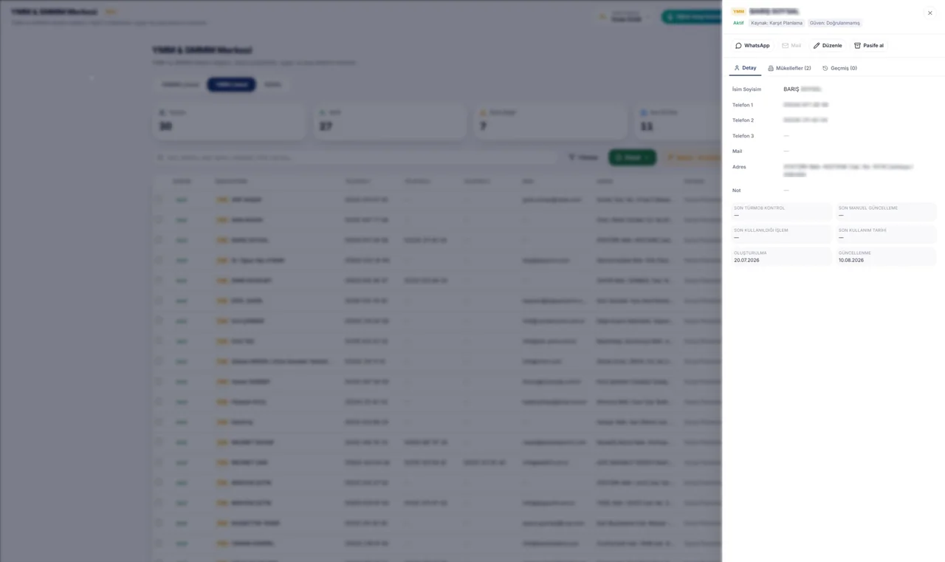Click the Son Kullanıldığı İşlem card

tap(781, 234)
